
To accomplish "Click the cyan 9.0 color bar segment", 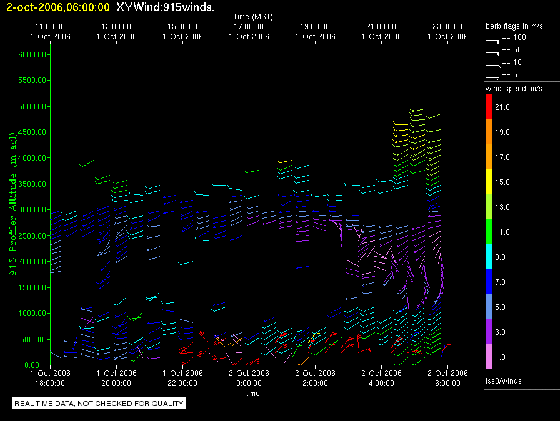I will (x=489, y=257).
